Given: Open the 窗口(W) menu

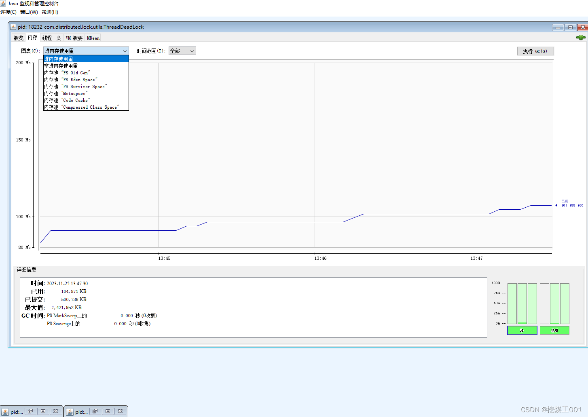Looking at the screenshot, I should (29, 12).
